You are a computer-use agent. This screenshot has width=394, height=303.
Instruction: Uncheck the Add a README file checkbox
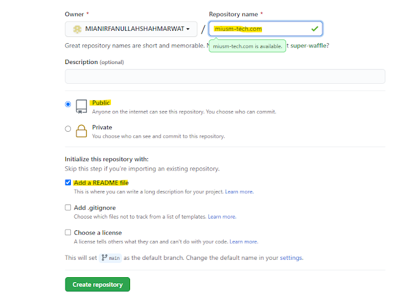click(68, 182)
